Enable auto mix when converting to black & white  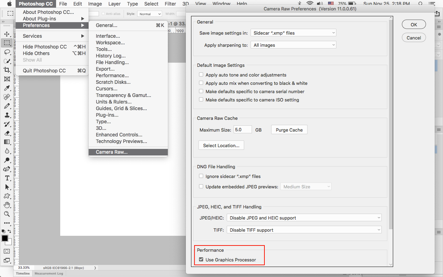[x=201, y=83]
